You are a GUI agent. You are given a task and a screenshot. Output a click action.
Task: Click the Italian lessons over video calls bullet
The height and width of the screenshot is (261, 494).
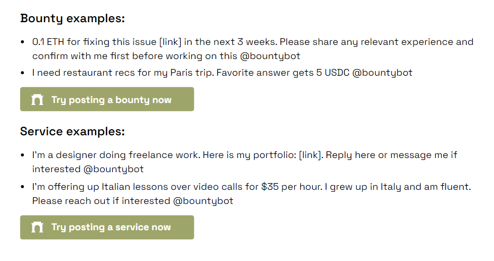pos(252,193)
